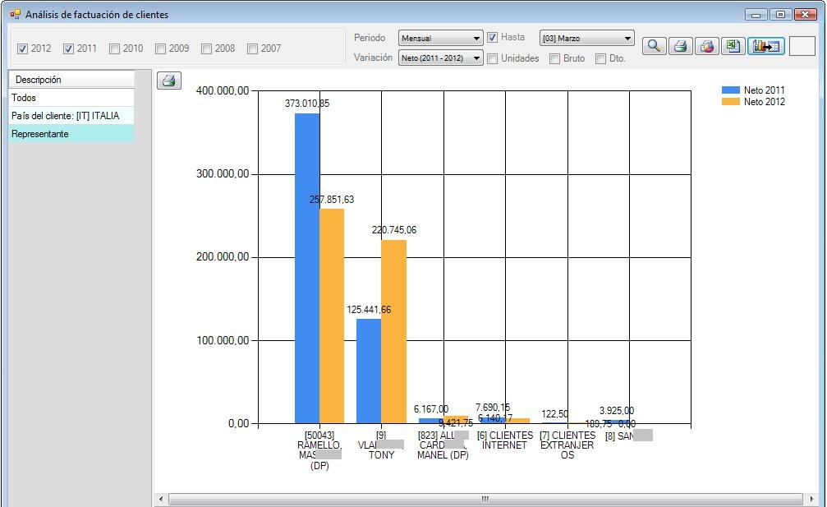Click the magnifying glass search icon

click(x=654, y=46)
